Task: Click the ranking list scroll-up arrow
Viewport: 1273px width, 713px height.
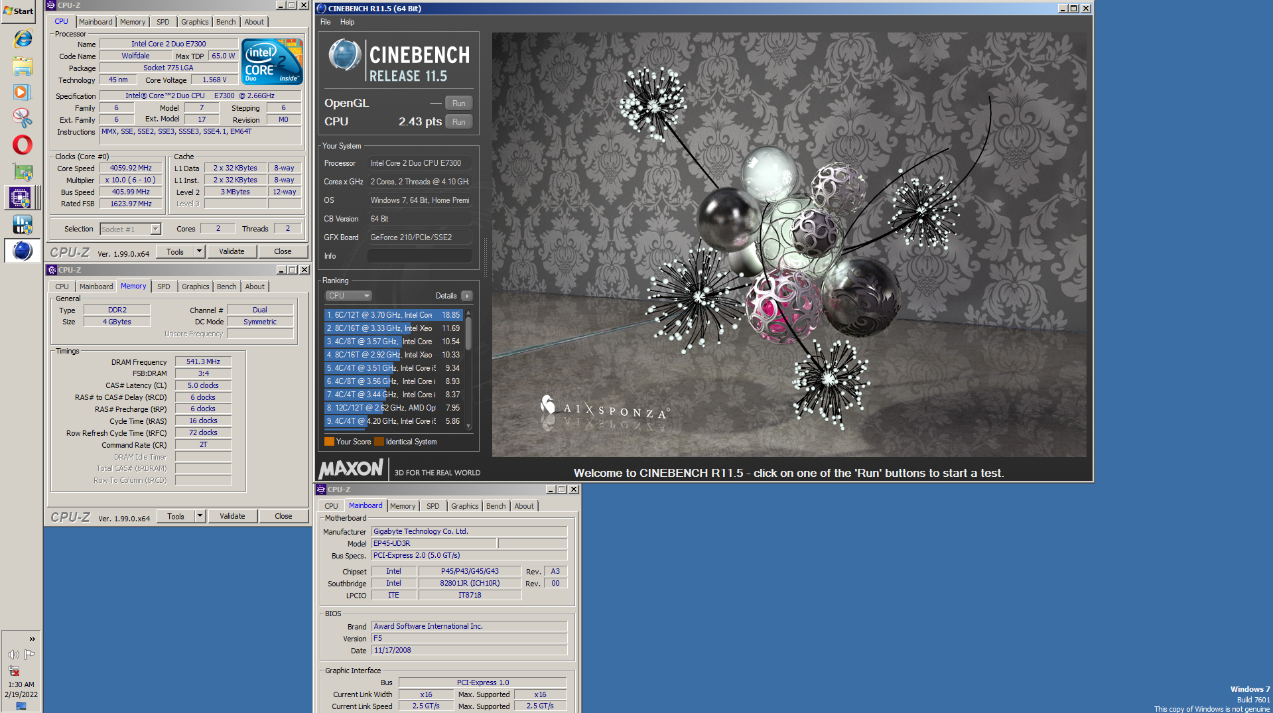Action: click(x=468, y=312)
